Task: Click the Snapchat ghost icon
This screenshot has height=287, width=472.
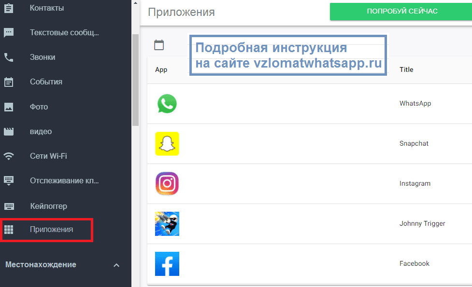Action: [167, 144]
